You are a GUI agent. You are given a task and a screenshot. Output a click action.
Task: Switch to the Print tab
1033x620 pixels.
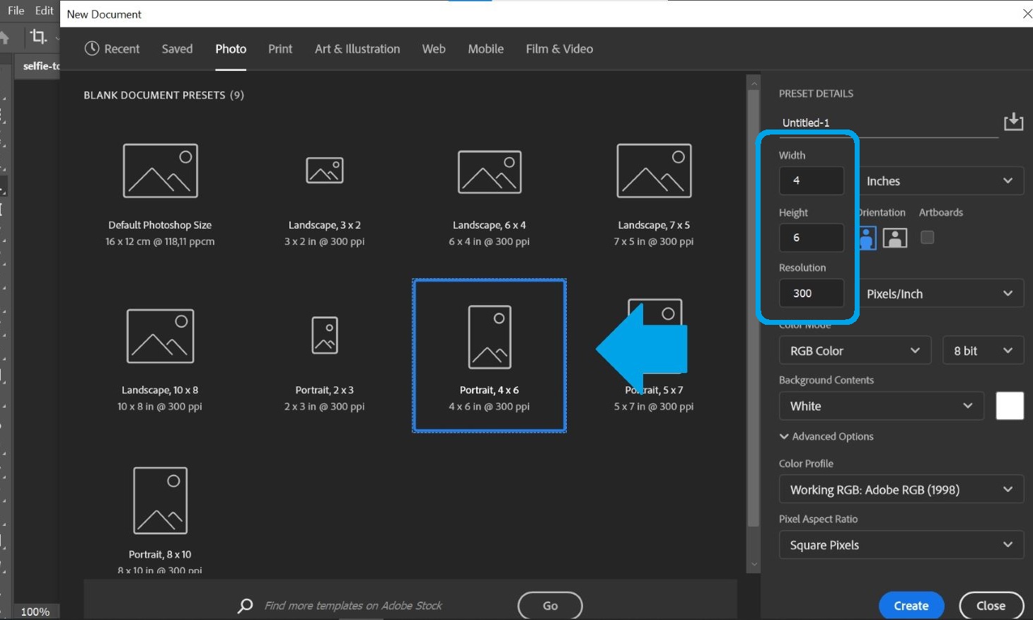tap(280, 49)
